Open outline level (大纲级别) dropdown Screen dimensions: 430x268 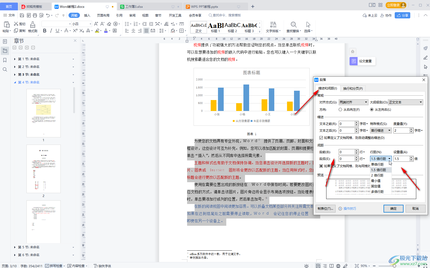406,102
